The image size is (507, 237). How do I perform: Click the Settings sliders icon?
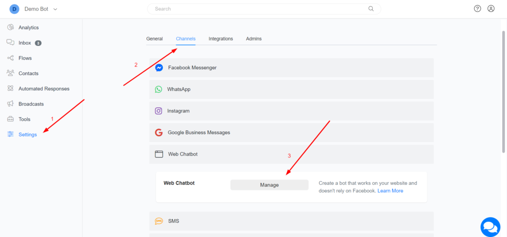click(11, 134)
